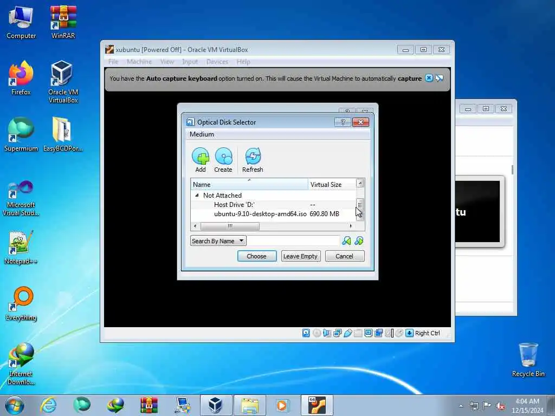Open the View menu
The height and width of the screenshot is (416, 555).
(x=167, y=62)
